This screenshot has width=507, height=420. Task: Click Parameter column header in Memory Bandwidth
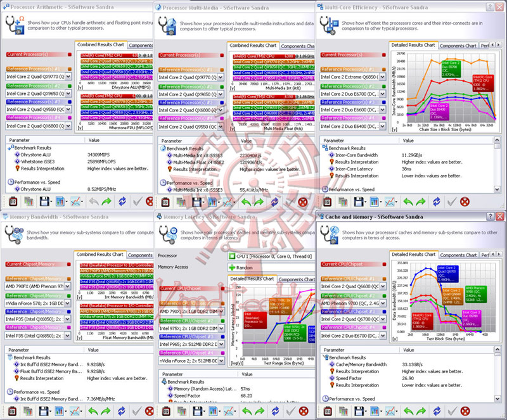pyautogui.click(x=44, y=350)
